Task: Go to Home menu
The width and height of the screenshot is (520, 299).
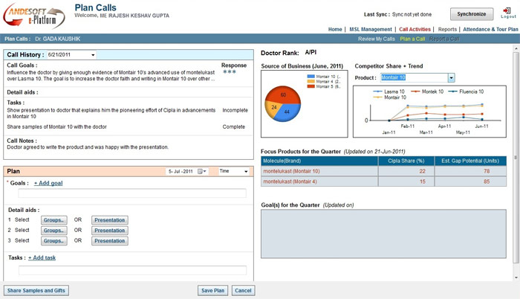Action: (335, 29)
